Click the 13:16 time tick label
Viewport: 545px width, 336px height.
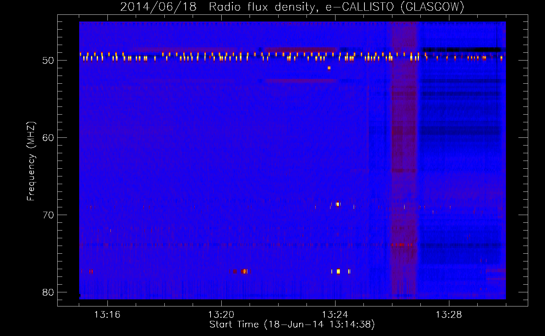[x=107, y=315]
